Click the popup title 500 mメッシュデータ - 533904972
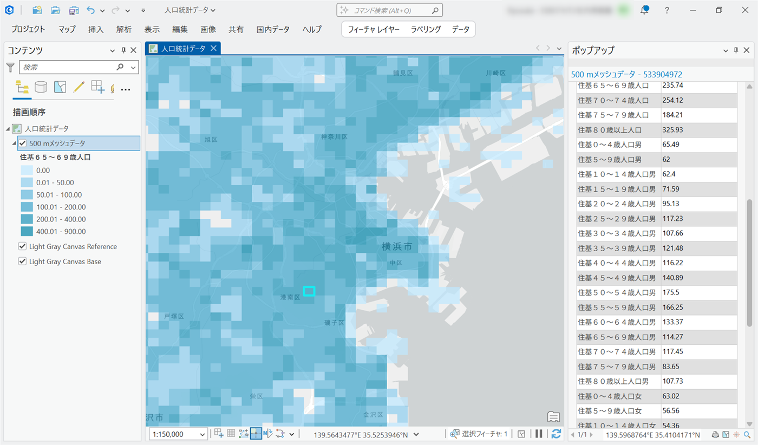758x445 pixels. pos(626,74)
